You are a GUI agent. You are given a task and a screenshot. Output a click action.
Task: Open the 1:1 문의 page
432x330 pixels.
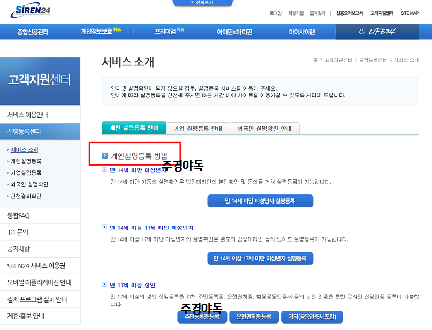tap(20, 231)
